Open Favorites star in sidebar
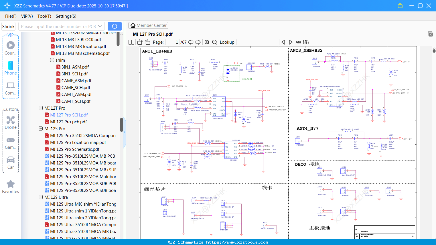The height and width of the screenshot is (245, 436). tap(11, 187)
